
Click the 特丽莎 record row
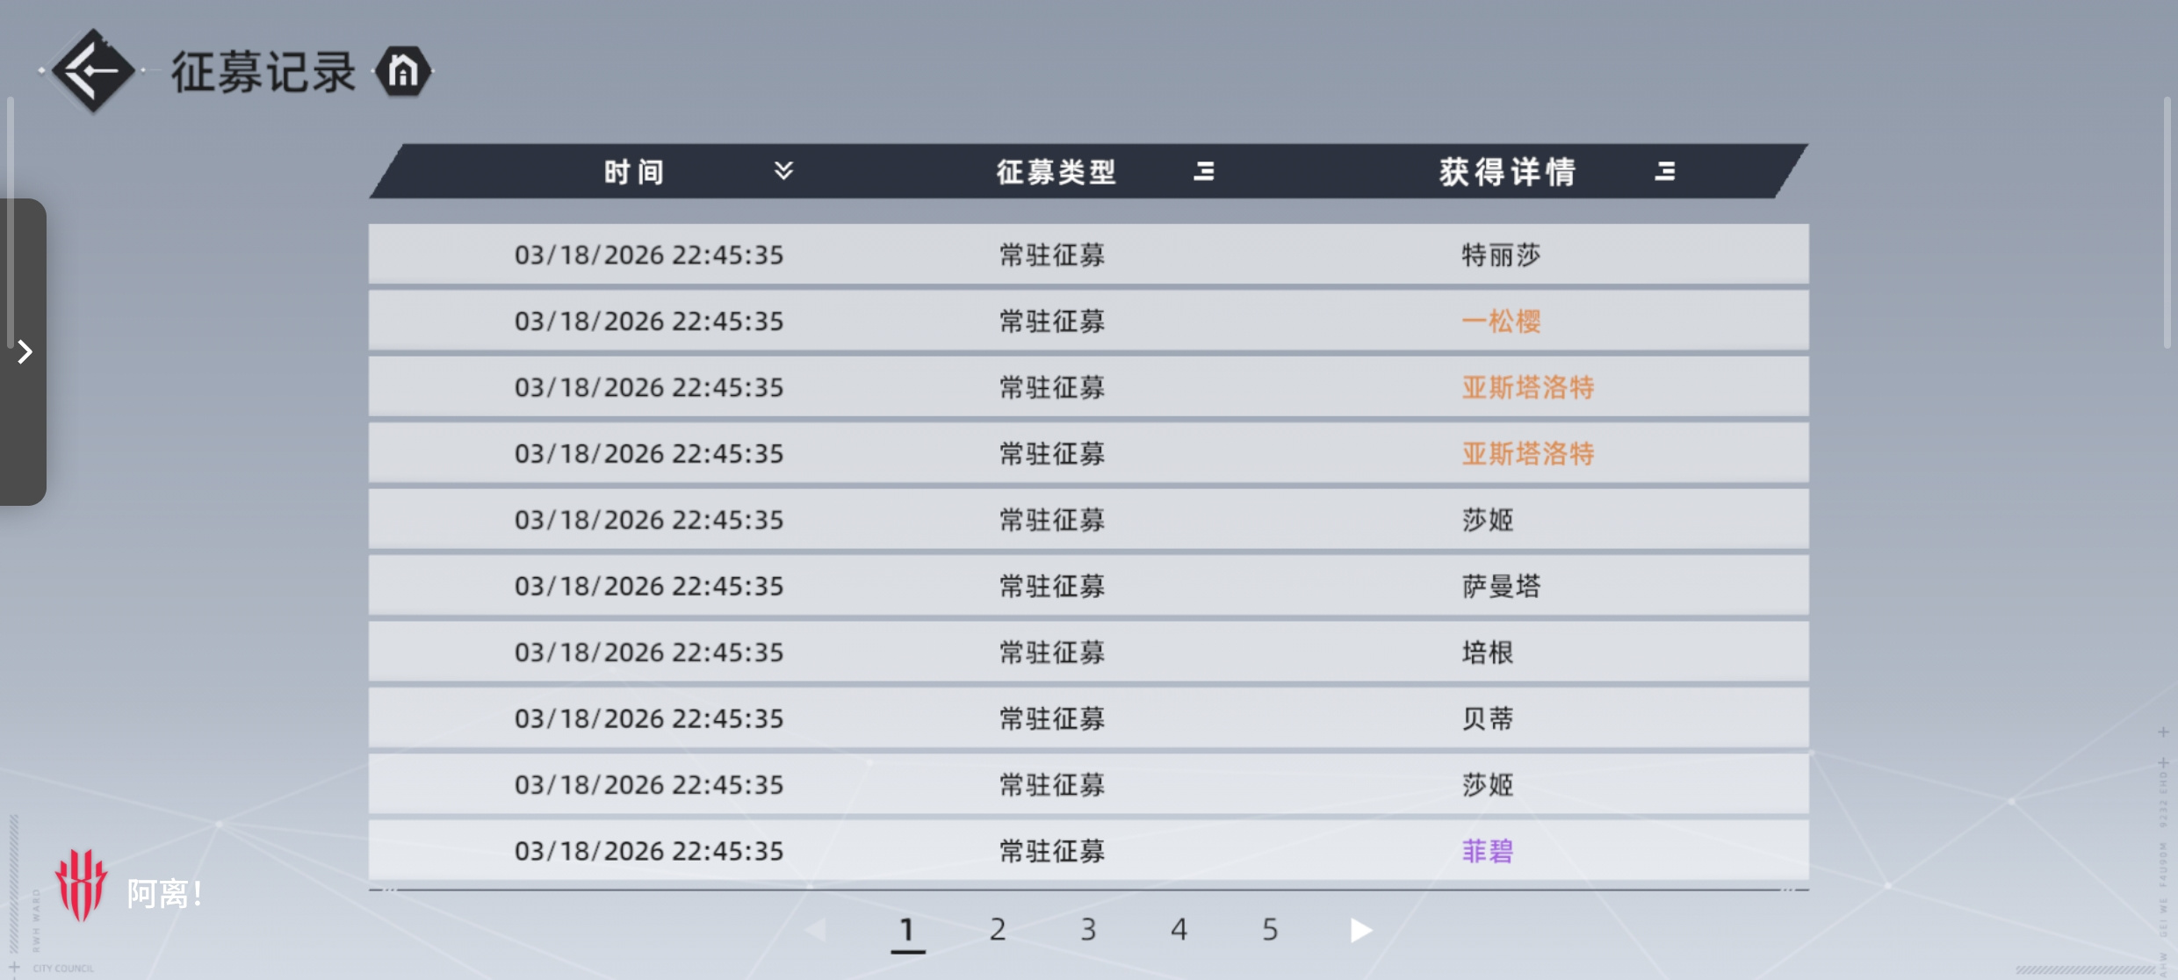coord(1089,255)
